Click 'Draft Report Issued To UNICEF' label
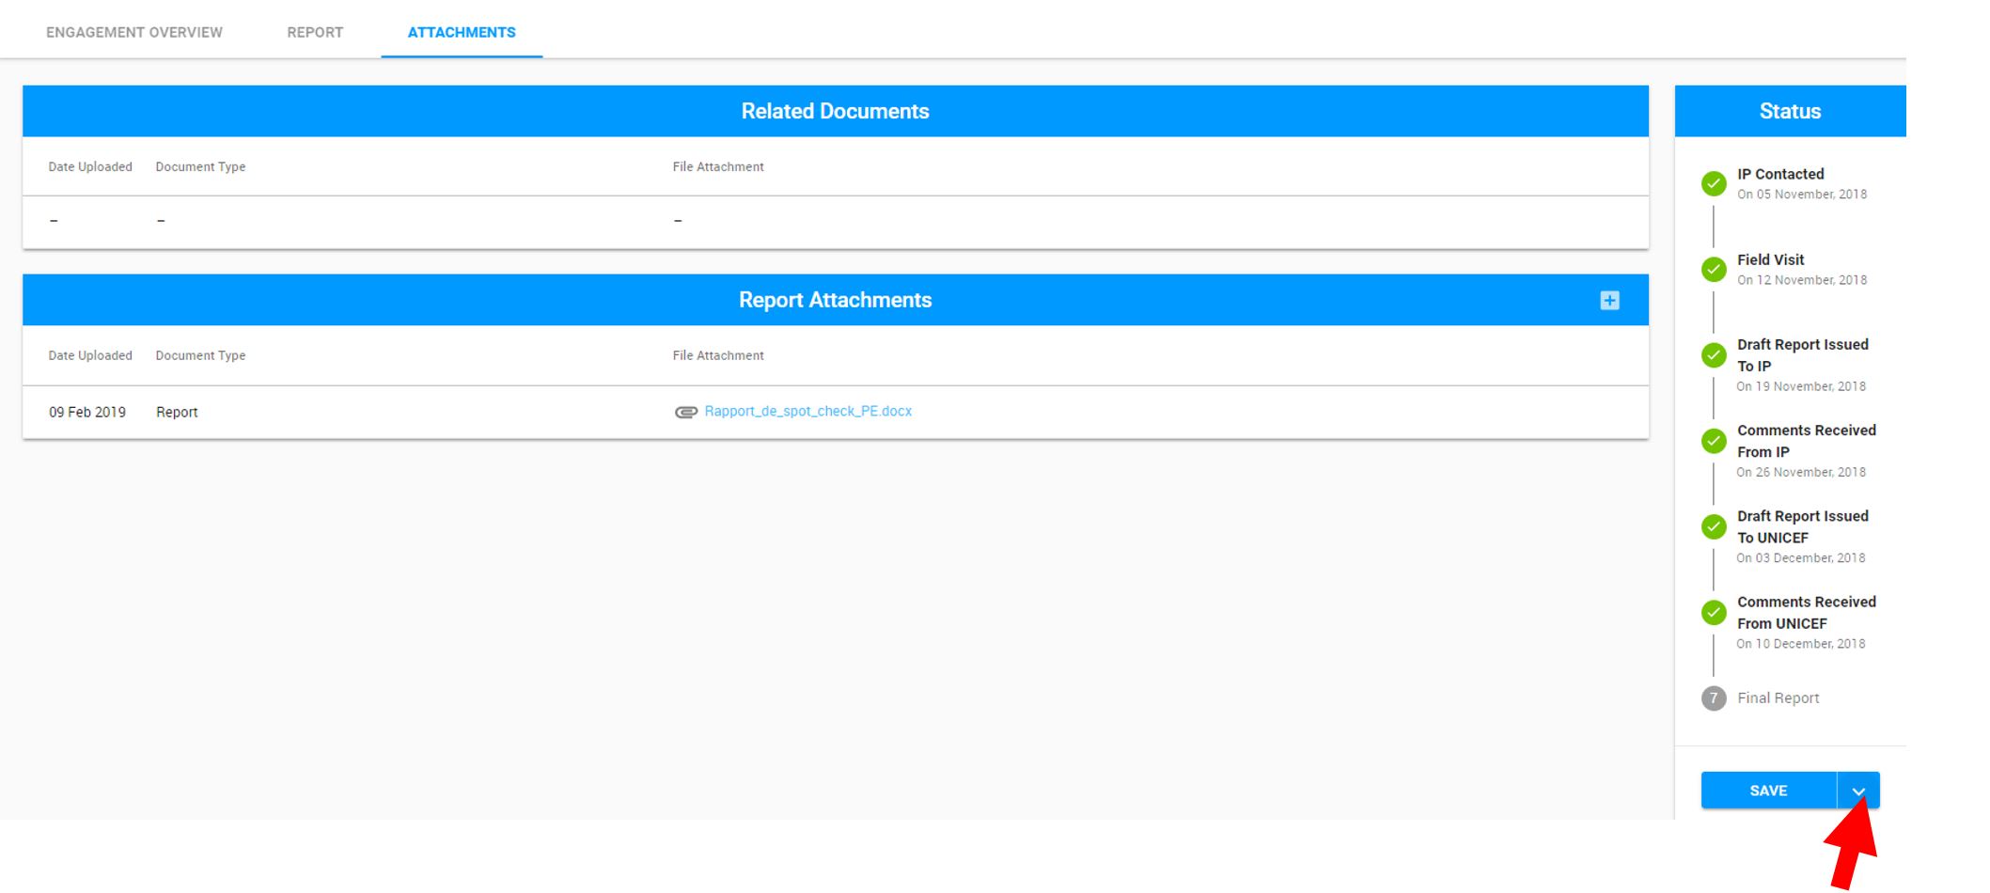Screen dimensions: 1990x893 [1803, 526]
